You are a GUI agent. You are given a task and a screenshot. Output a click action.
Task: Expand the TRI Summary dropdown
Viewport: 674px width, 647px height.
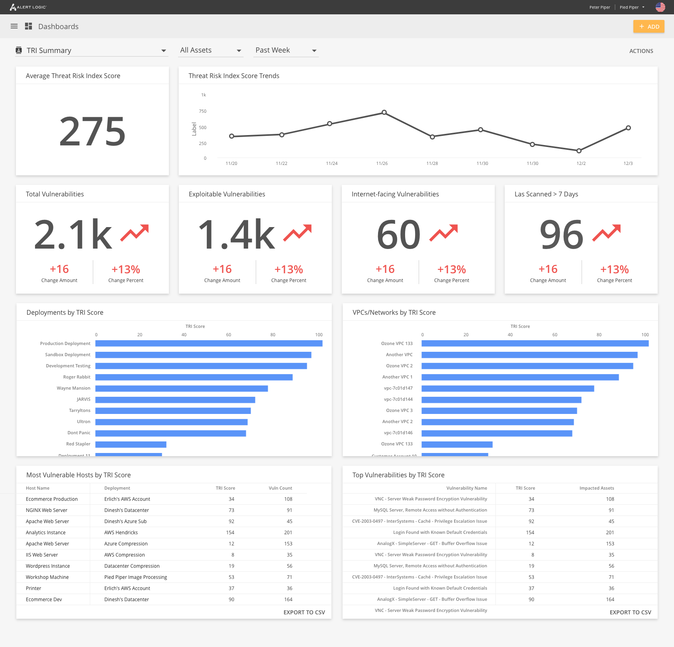pos(163,51)
